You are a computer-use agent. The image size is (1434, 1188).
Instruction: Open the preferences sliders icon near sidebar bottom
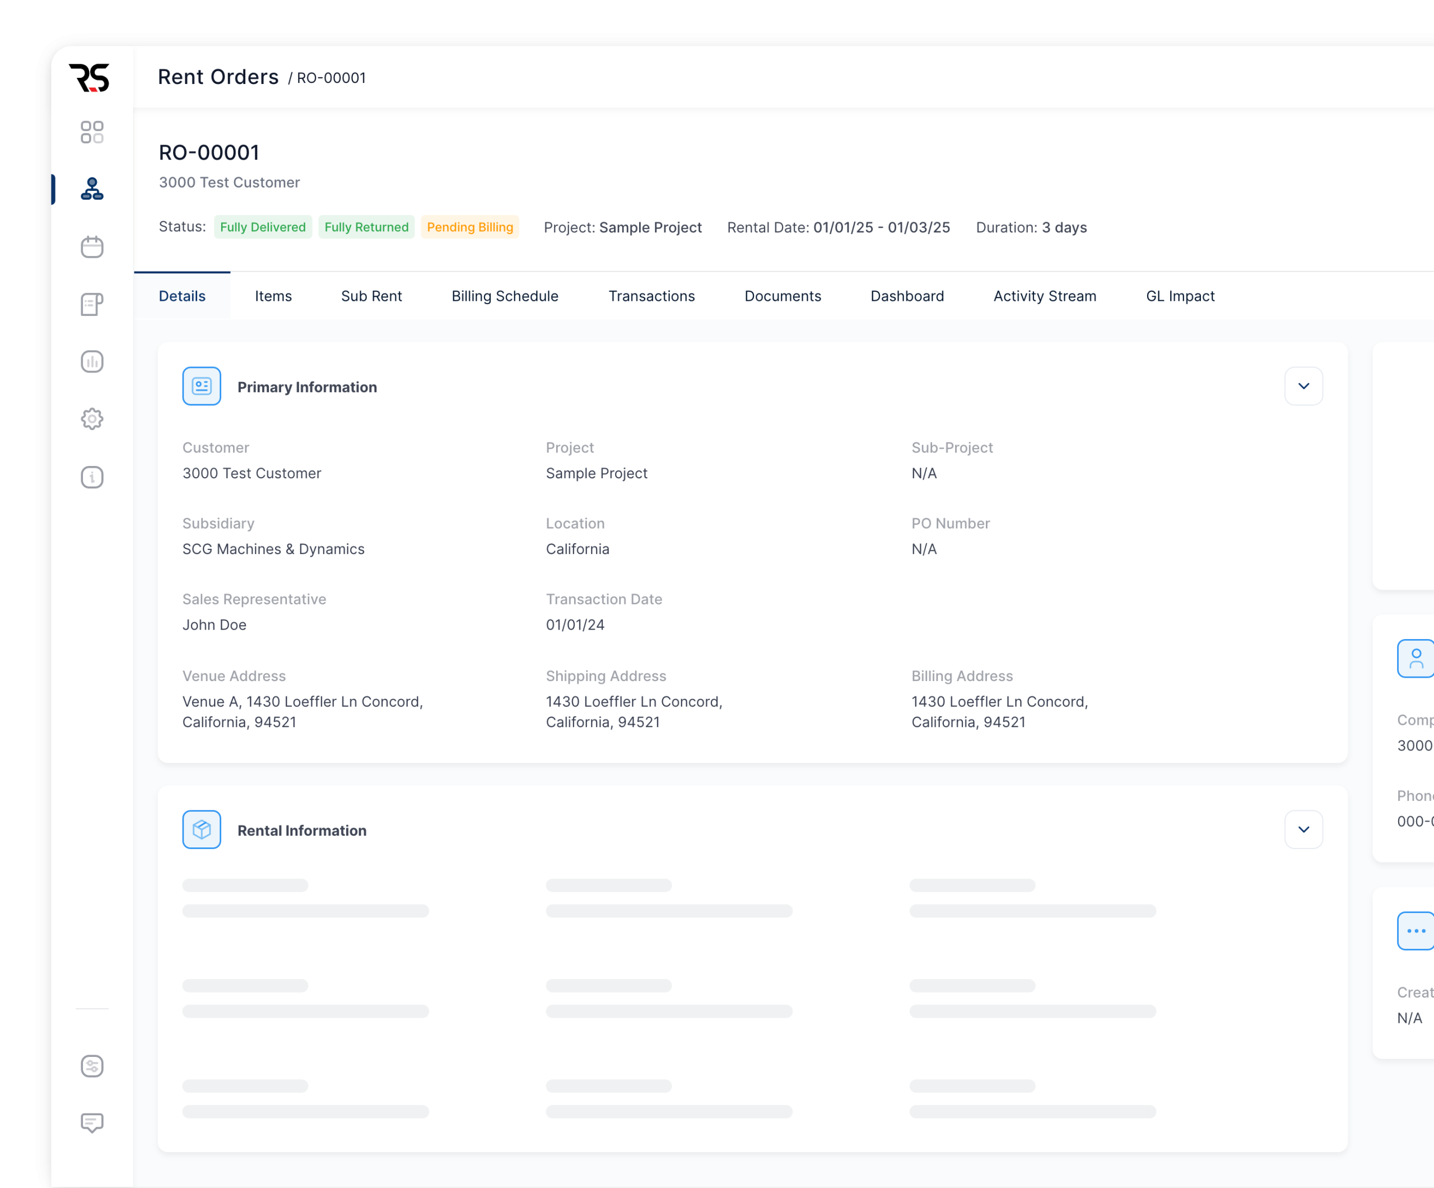[92, 1066]
